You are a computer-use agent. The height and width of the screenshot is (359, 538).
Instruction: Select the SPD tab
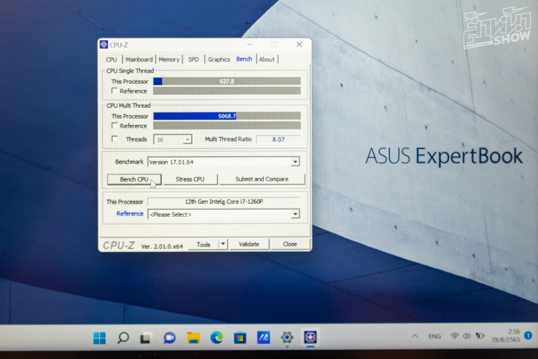pyautogui.click(x=193, y=59)
